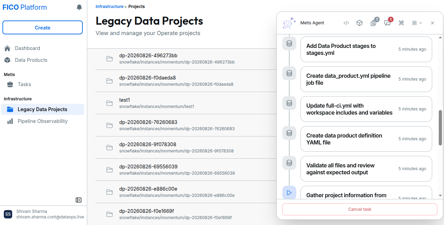Open the cube package icon in Metis Agent
Screen dimensions: 444x225
pyautogui.click(x=360, y=23)
